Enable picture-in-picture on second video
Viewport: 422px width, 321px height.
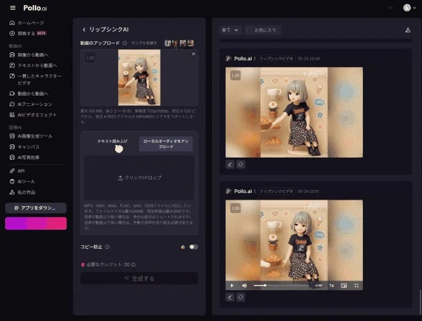[344, 286]
